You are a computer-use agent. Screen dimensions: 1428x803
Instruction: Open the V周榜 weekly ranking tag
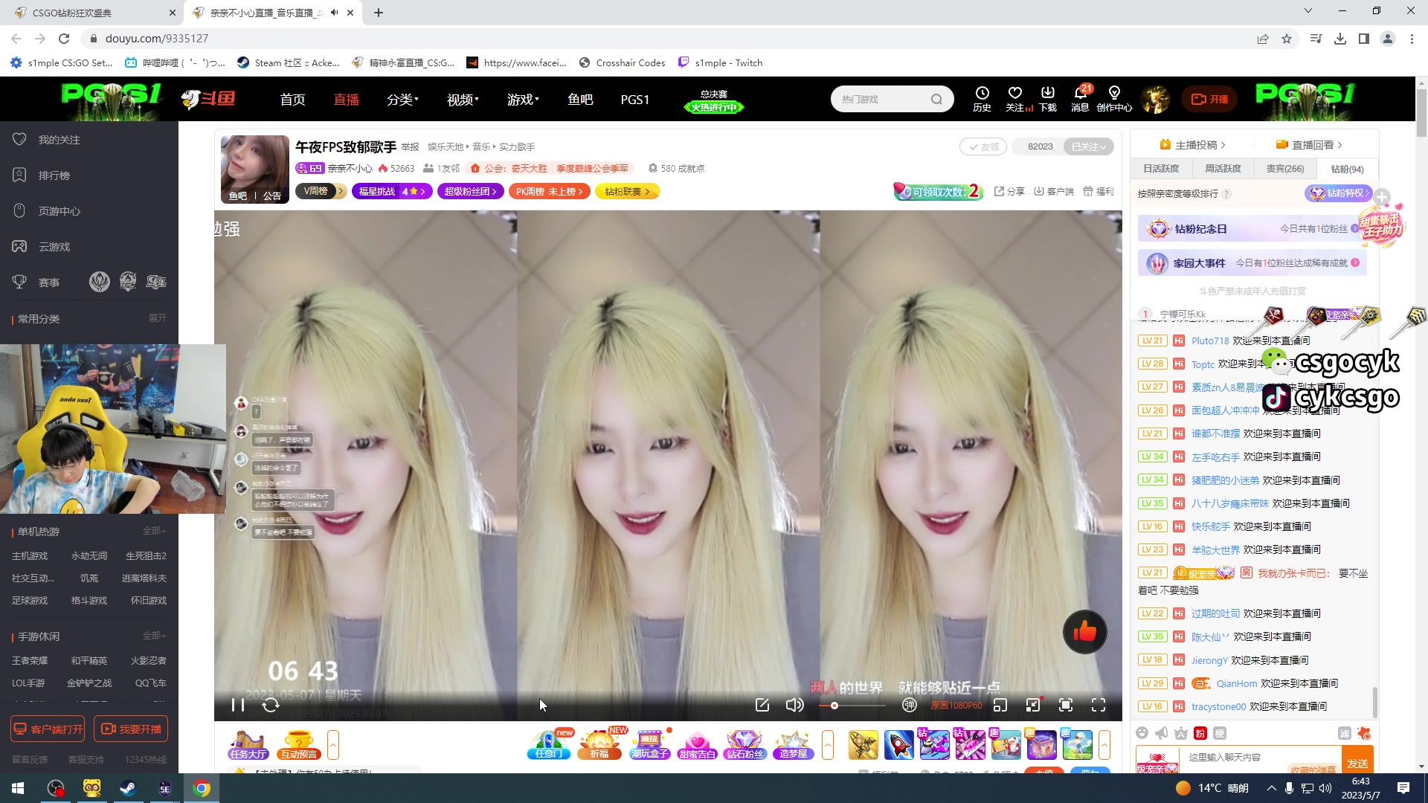click(x=321, y=191)
